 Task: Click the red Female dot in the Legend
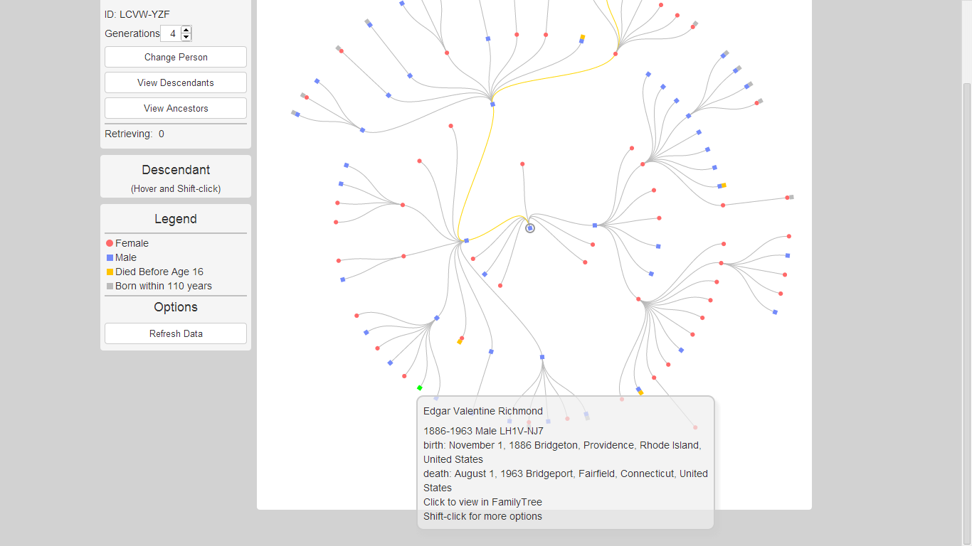pos(109,243)
